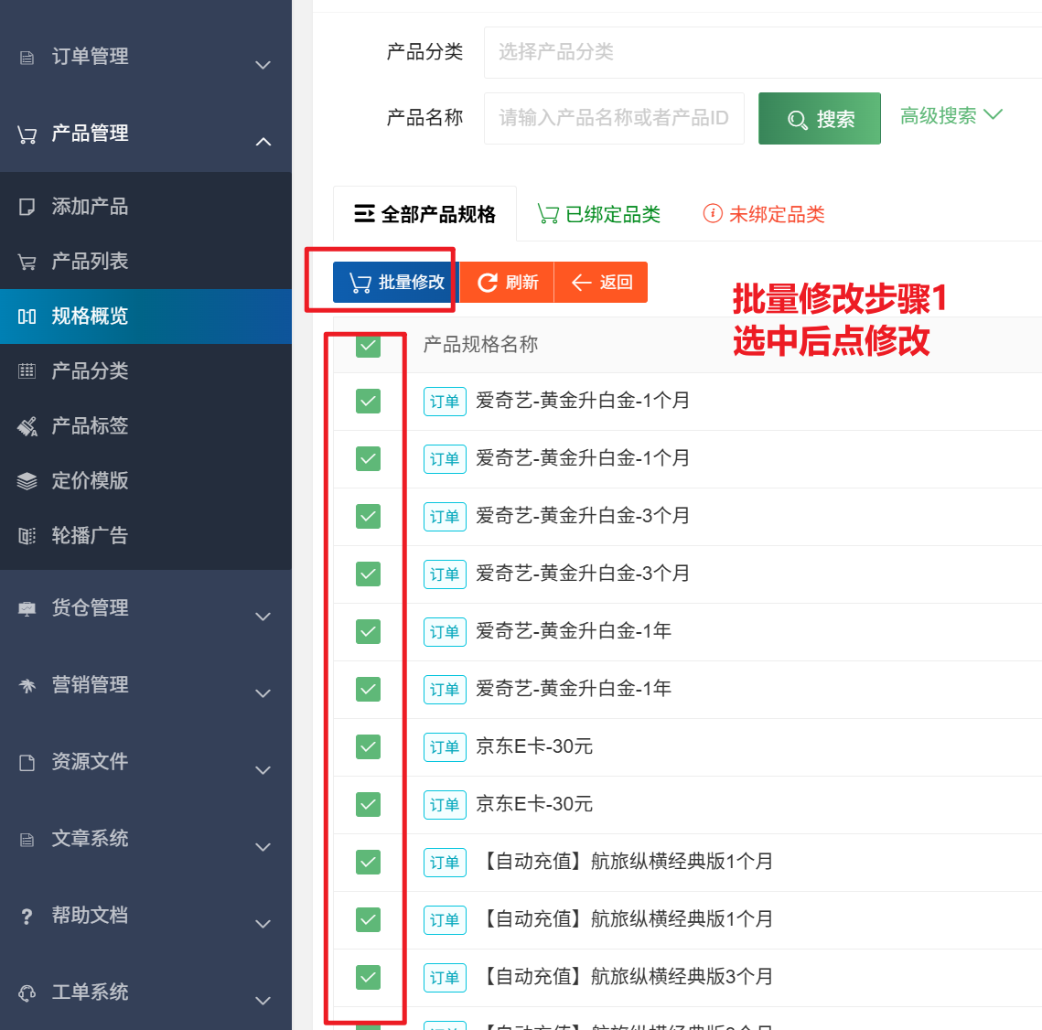1042x1030 pixels.
Task: Click the 帮助文档 question mark icon
Action: click(27, 916)
